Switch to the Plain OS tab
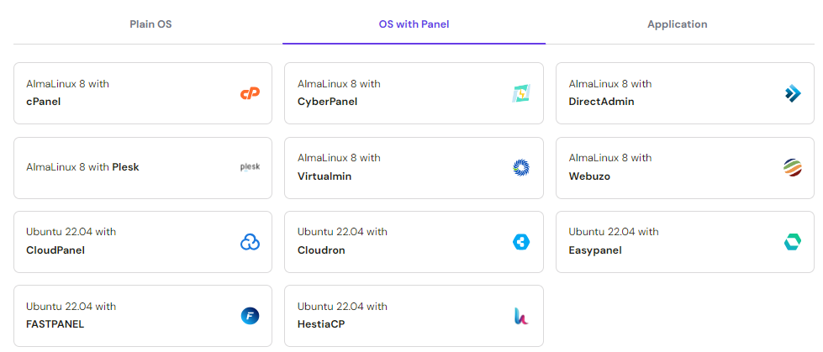 tap(150, 24)
